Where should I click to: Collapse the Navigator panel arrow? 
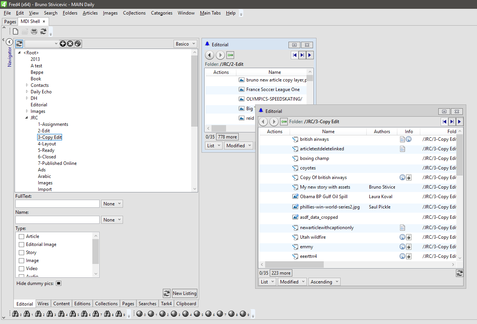click(x=10, y=42)
